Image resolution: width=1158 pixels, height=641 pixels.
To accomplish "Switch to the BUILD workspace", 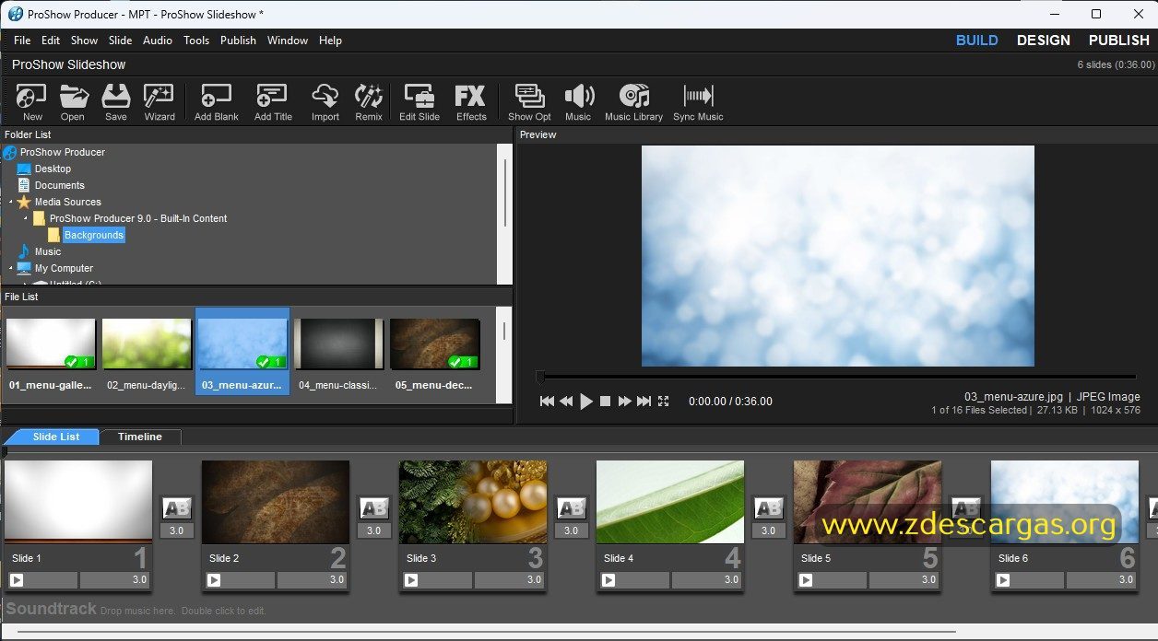I will [976, 41].
